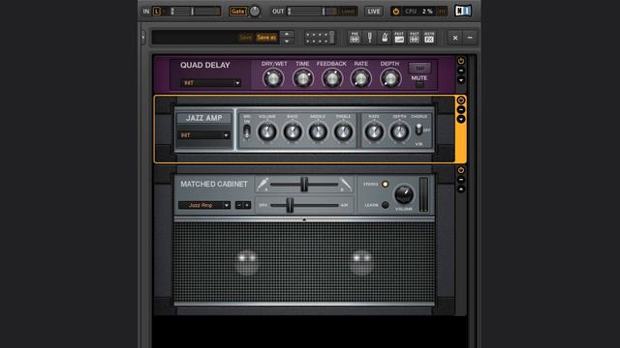Toggle Matched Cabinet module power

pyautogui.click(x=461, y=170)
